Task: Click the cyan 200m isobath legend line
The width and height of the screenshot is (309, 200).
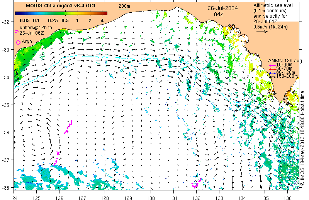Action: pyautogui.click(x=124, y=10)
